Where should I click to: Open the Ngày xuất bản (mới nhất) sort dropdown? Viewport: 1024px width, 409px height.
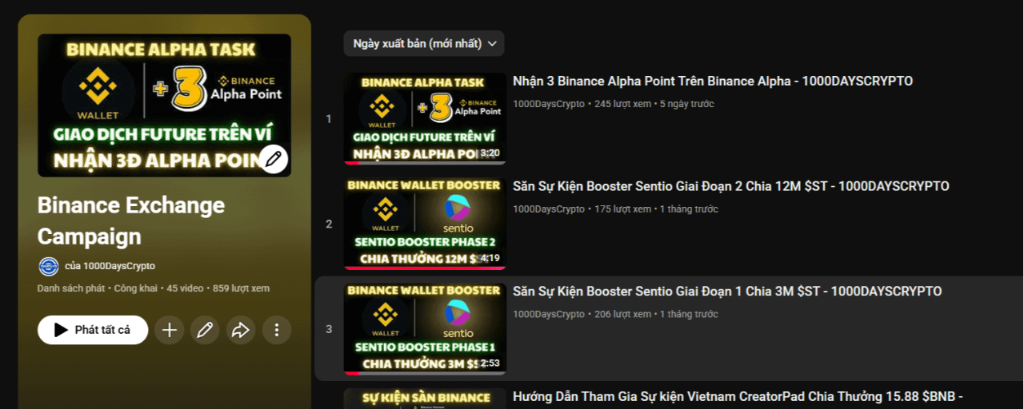424,44
